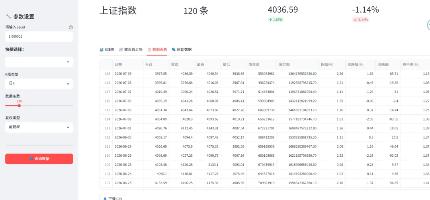Click the green 1.65% delta badge

276,20
